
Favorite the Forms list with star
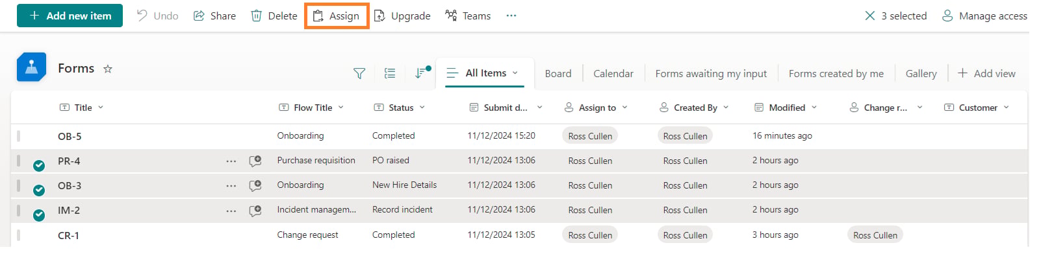point(108,69)
